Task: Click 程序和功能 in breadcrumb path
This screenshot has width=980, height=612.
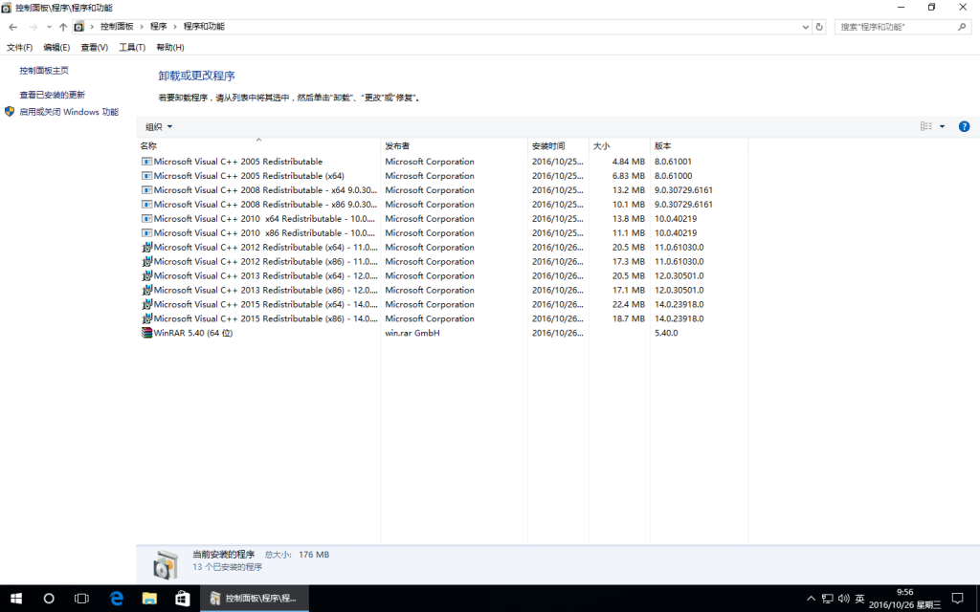Action: 204,27
